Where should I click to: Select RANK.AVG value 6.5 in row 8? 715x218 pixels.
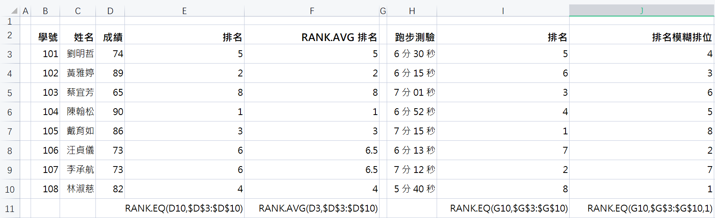point(312,150)
